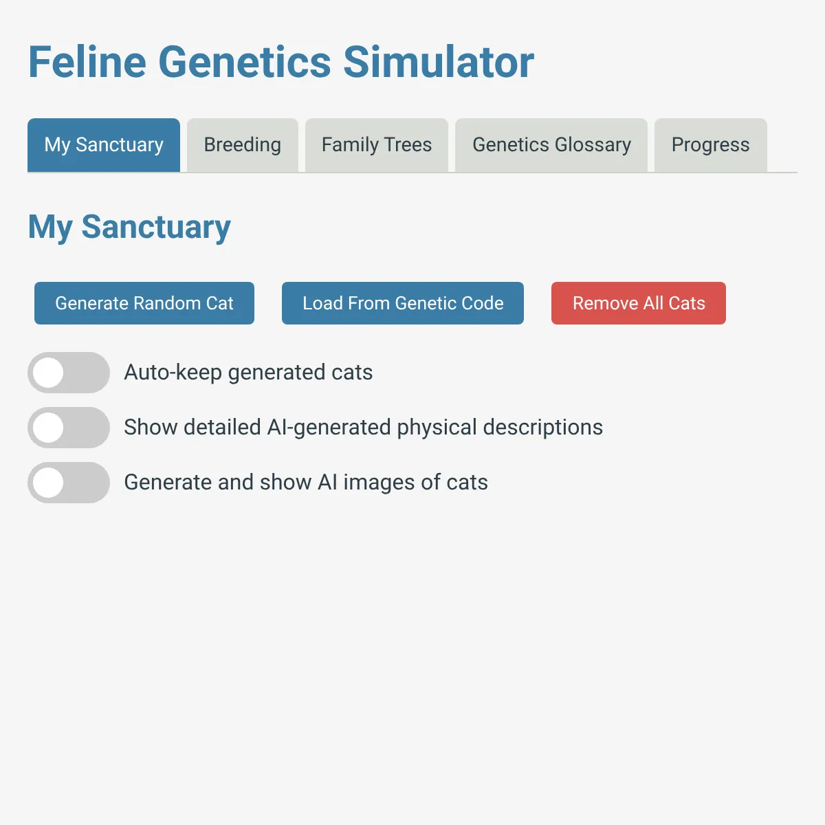Open the Genetics Glossary tab
The image size is (825, 825).
[x=551, y=145]
